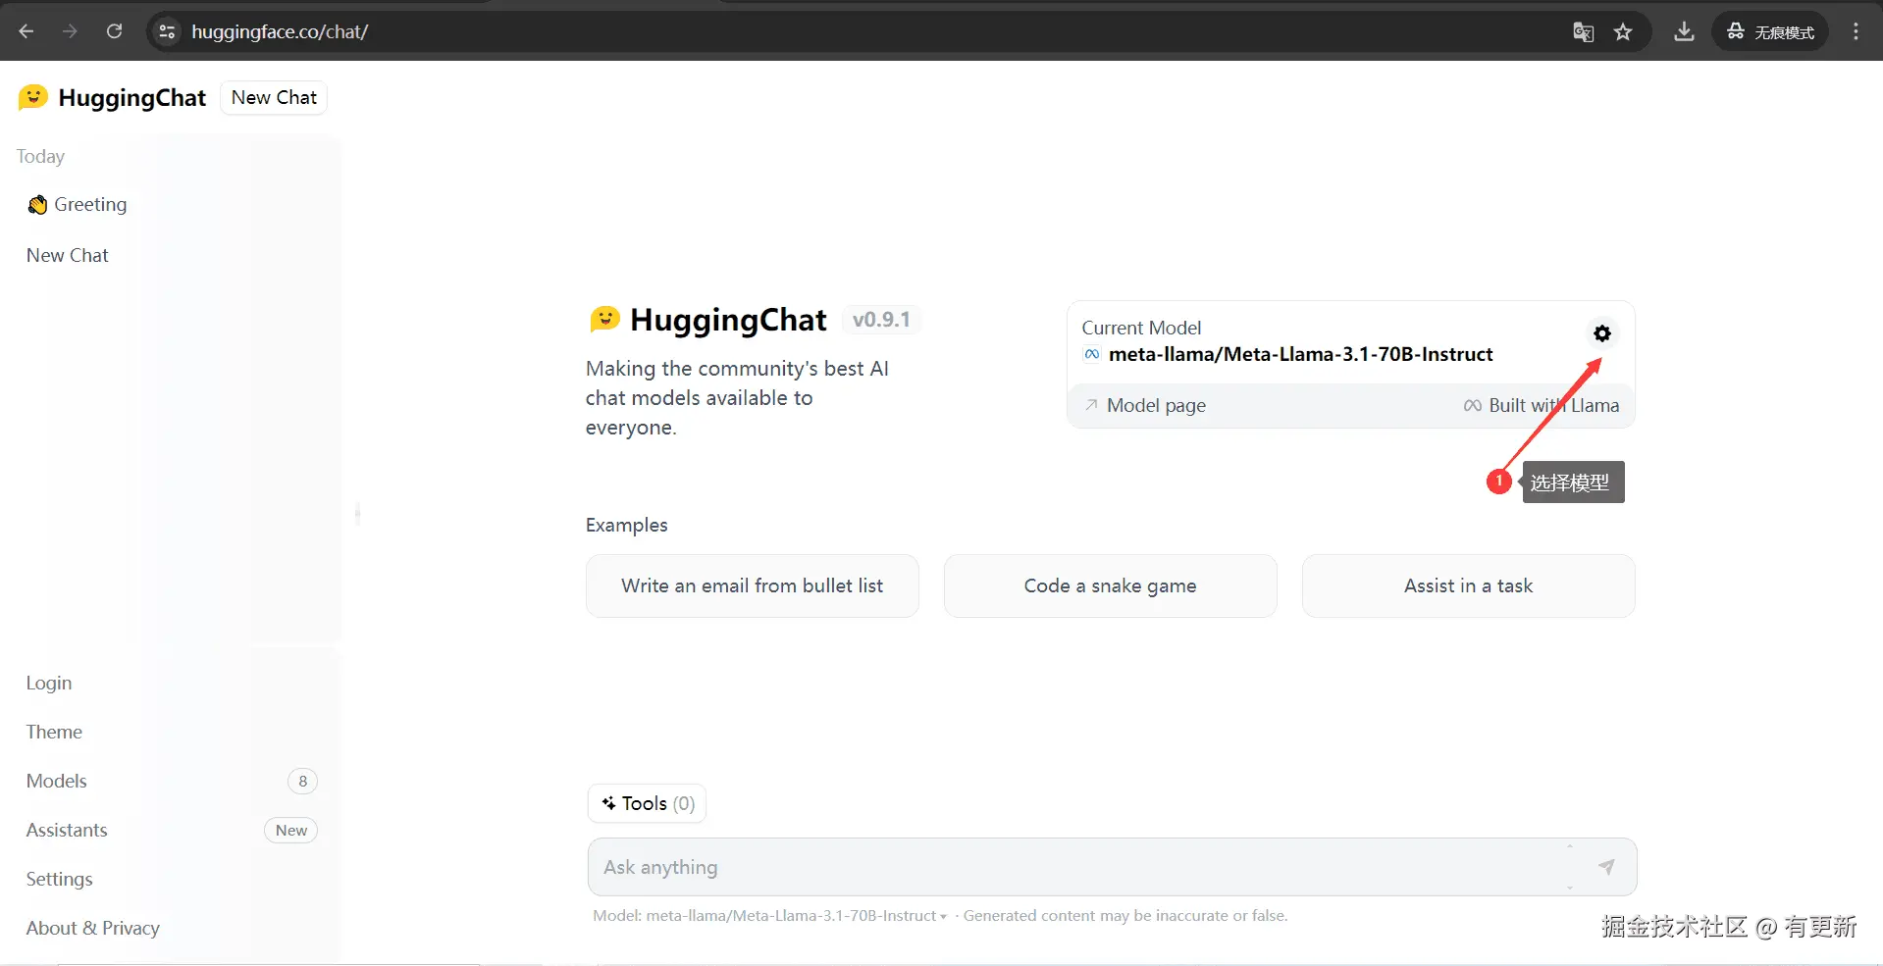Click the New badge next to Assistants
The width and height of the screenshot is (1883, 966).
(x=290, y=830)
